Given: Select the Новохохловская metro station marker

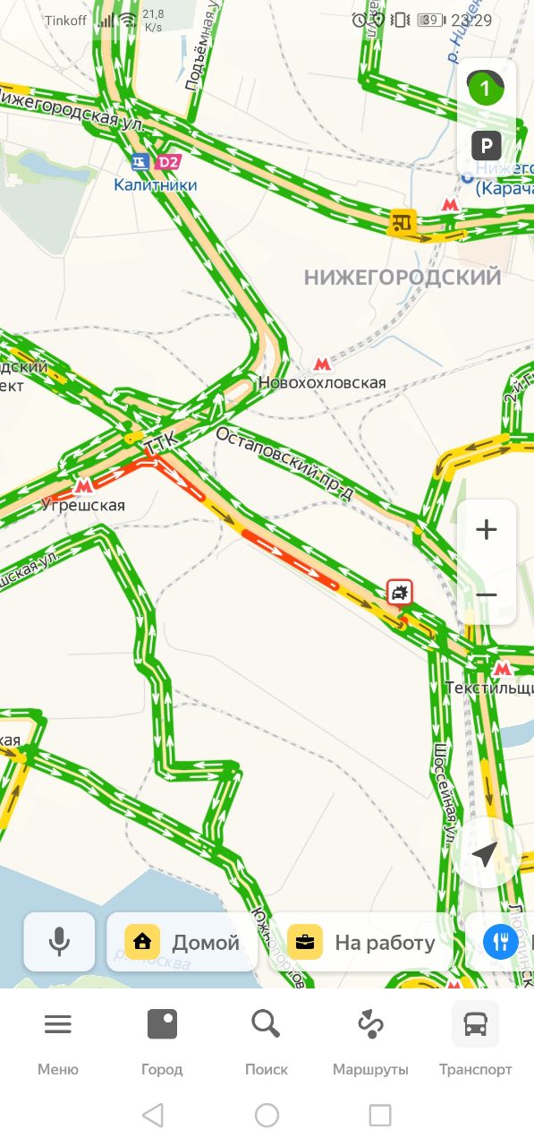Looking at the screenshot, I should pyautogui.click(x=321, y=364).
